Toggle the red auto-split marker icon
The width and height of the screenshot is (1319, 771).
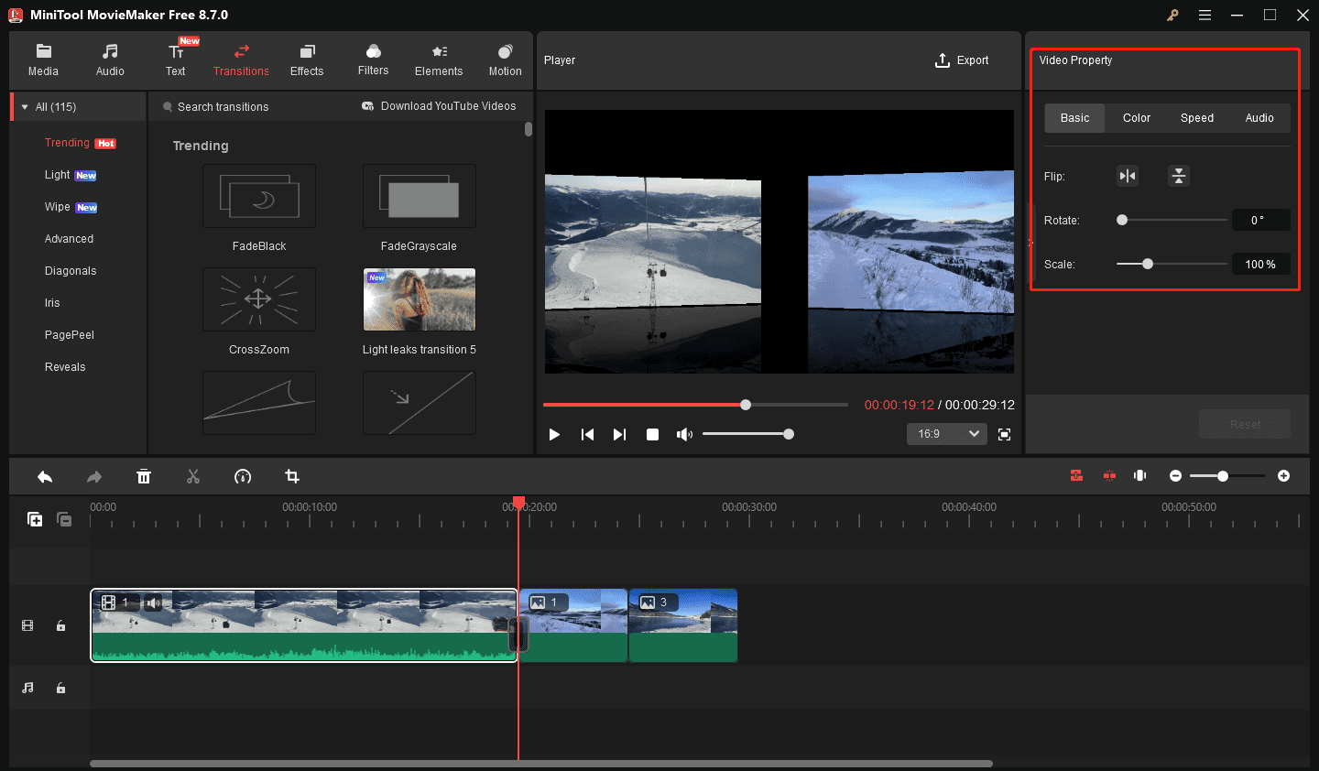(x=1109, y=476)
